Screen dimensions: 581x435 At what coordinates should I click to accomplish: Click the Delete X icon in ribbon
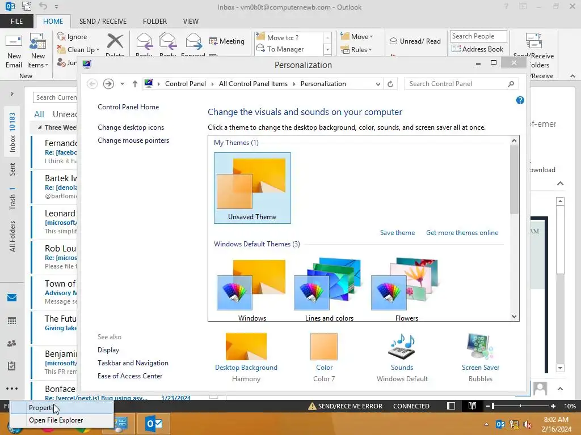click(x=115, y=41)
